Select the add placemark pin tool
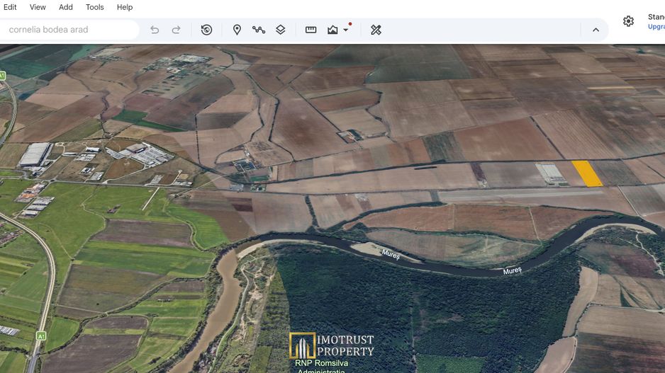Viewport: 665px width, 373px height. point(237,30)
